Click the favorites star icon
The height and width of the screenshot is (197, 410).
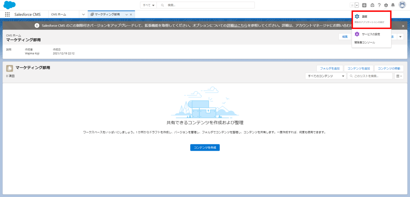tap(352, 5)
